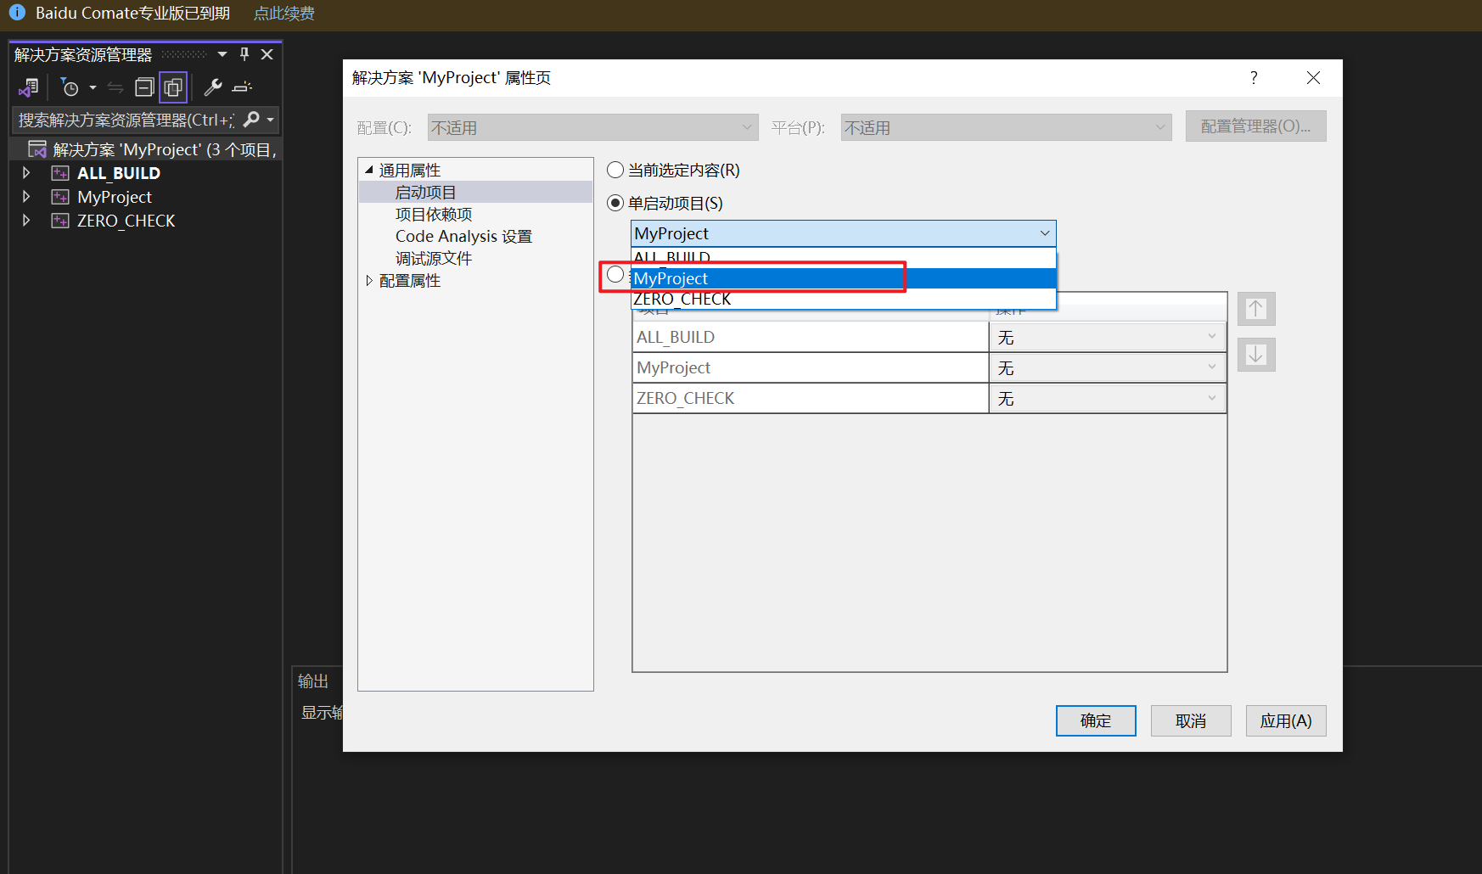Screen dimensions: 1482x874
Task: Expand the 配置属性 tree node
Action: [x=369, y=280]
